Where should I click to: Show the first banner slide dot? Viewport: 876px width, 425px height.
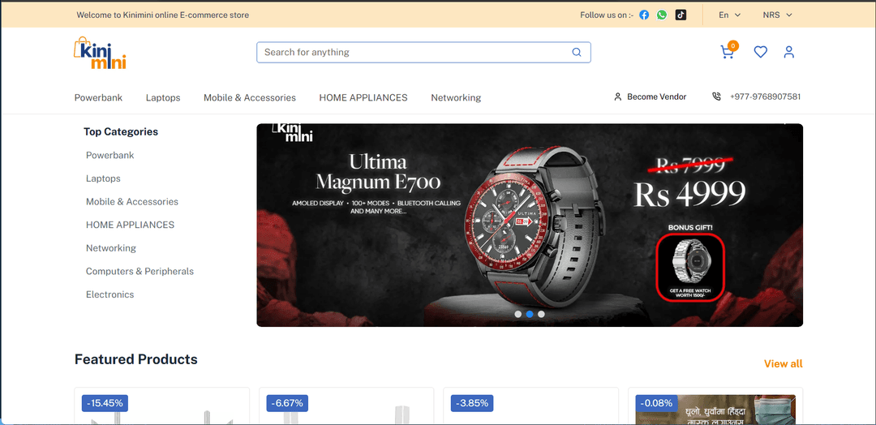[x=517, y=314]
